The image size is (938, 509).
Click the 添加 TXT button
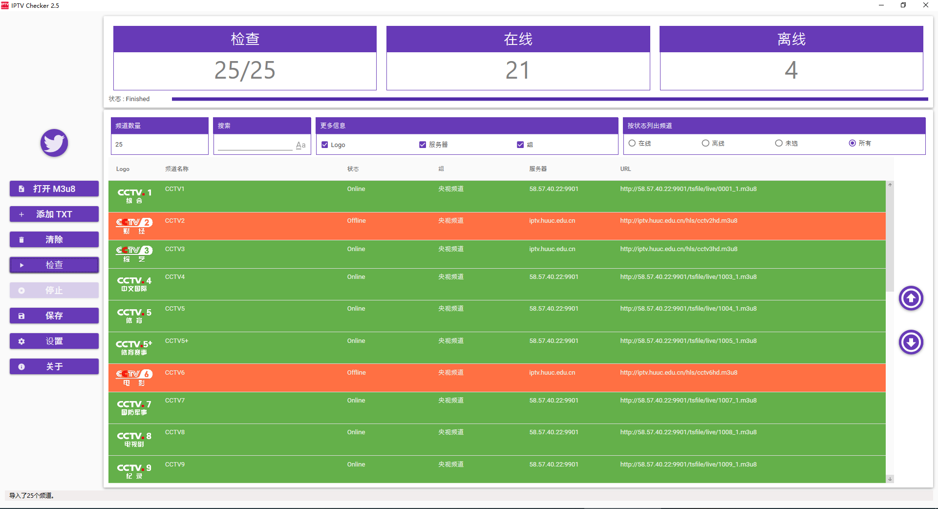(54, 214)
